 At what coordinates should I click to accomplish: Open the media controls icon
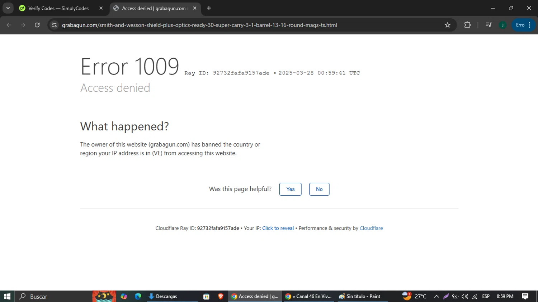coord(489,25)
